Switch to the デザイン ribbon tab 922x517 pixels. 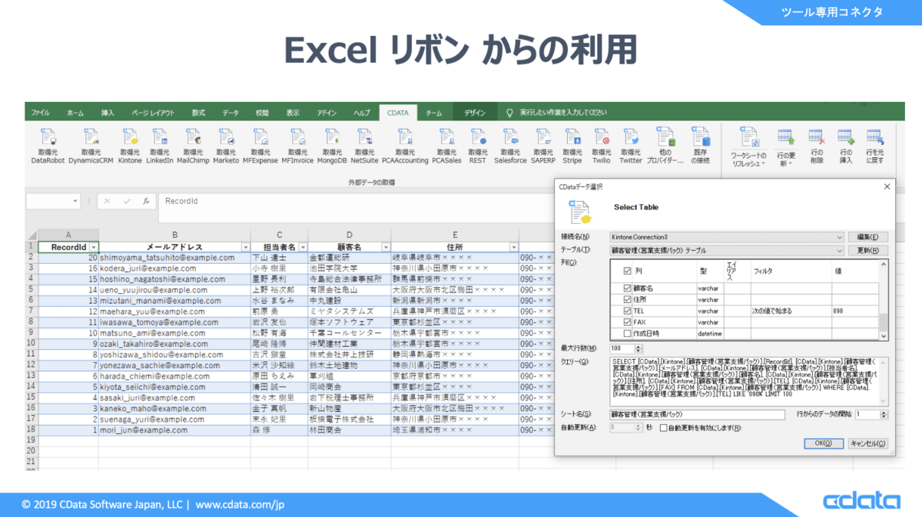475,112
